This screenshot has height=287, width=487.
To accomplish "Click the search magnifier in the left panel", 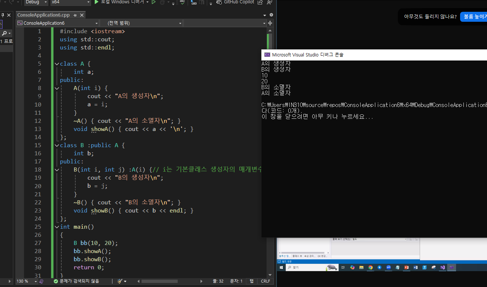I will point(4,33).
